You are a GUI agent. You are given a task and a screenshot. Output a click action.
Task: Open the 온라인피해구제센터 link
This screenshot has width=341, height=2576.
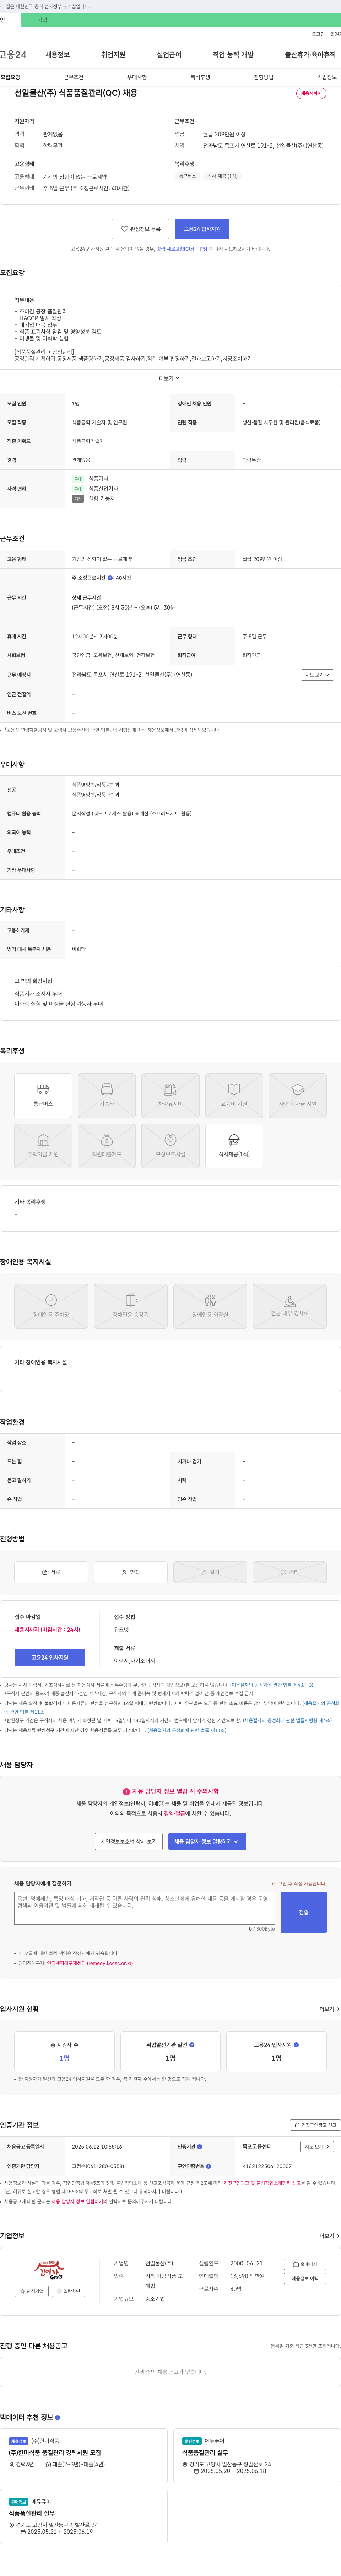(90, 1963)
